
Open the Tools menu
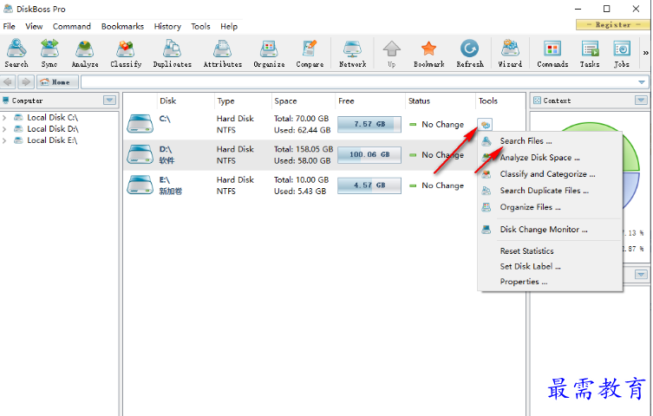point(200,26)
